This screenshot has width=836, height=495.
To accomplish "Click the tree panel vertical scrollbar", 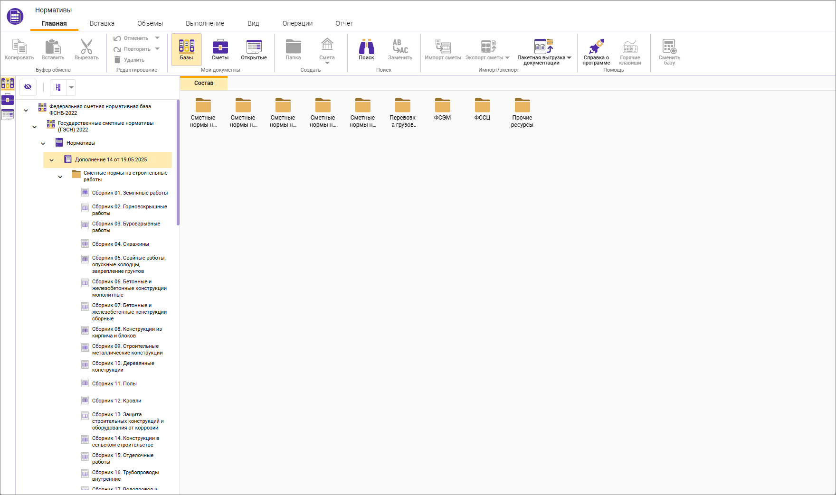I will (x=178, y=162).
